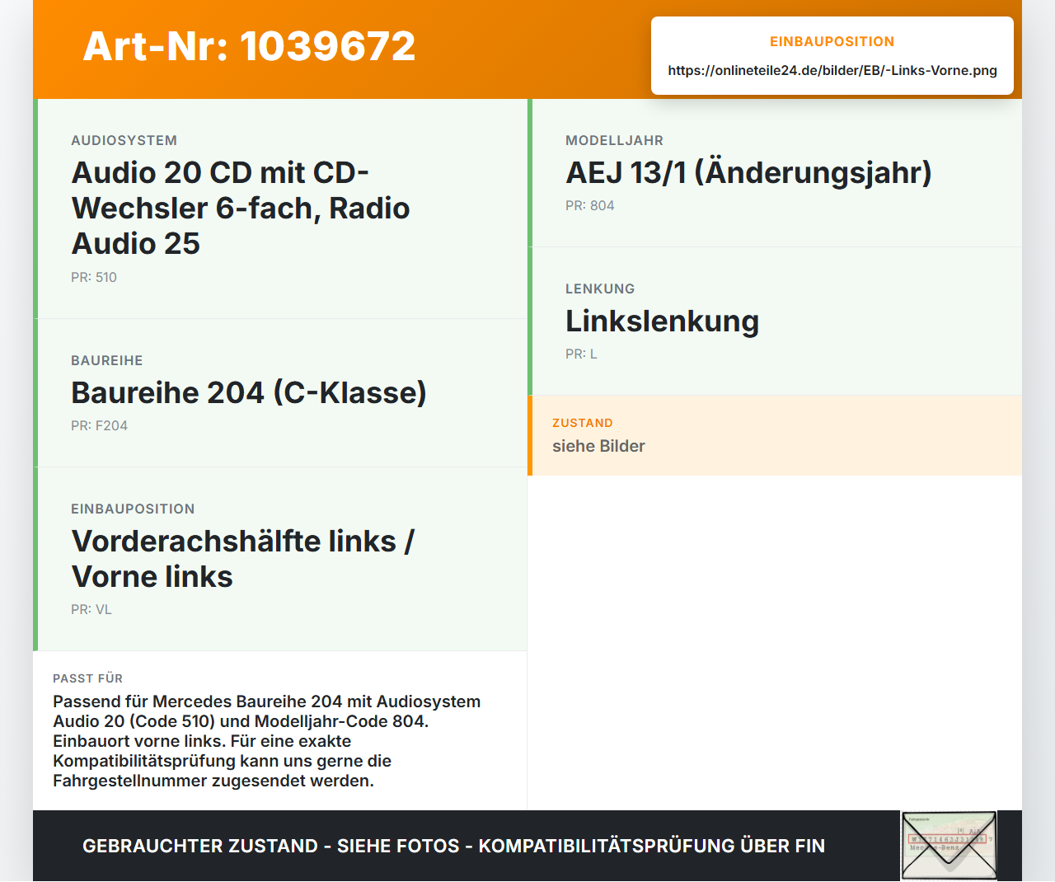Click PR: VL code
Viewport: 1055px width, 882px height.
click(91, 609)
